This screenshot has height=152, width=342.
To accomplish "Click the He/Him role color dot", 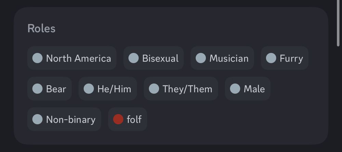I will (89, 89).
